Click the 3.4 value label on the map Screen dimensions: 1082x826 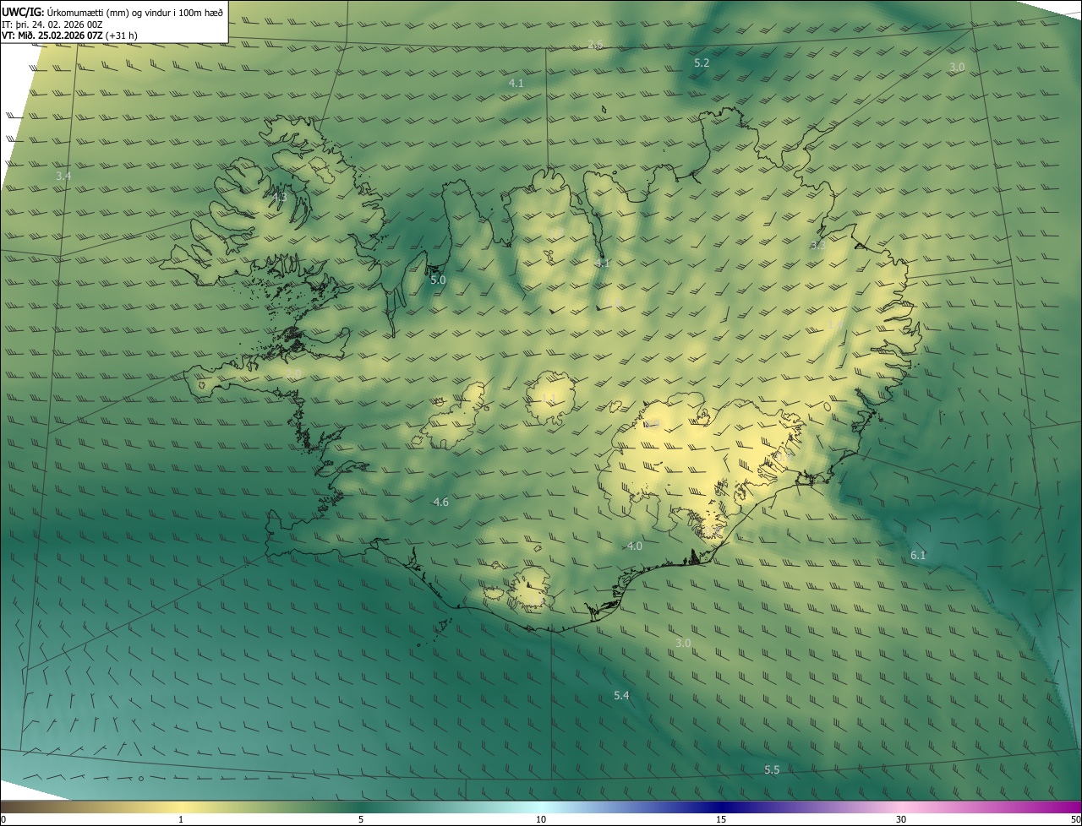63,176
